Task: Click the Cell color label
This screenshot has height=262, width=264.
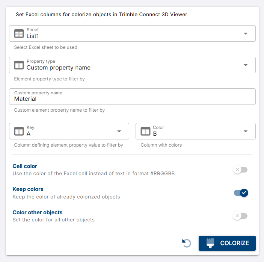Action: point(25,166)
